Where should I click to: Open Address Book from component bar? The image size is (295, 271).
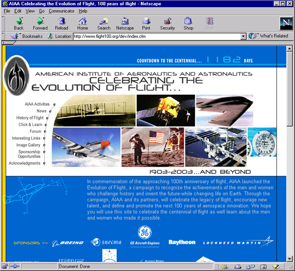(263, 267)
